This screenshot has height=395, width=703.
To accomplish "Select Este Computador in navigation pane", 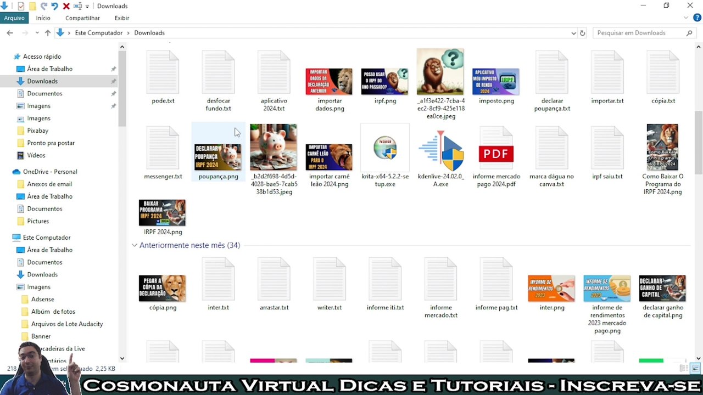I will tap(47, 238).
